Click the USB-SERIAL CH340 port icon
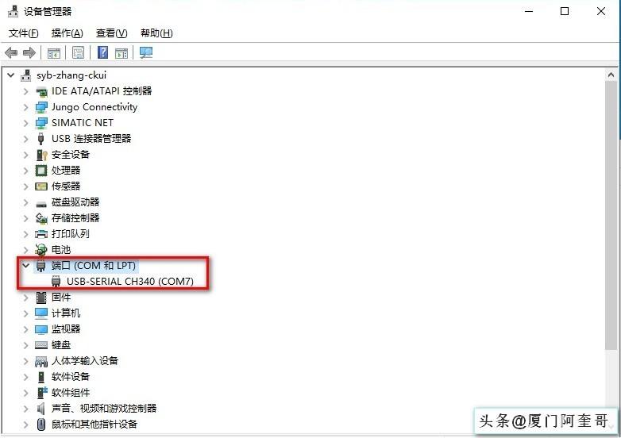621x438 pixels. tap(56, 282)
